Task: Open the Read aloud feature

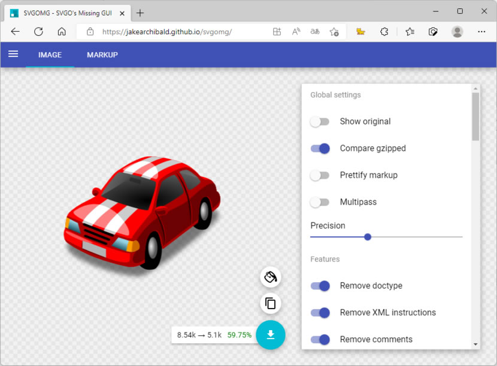Action: click(296, 32)
